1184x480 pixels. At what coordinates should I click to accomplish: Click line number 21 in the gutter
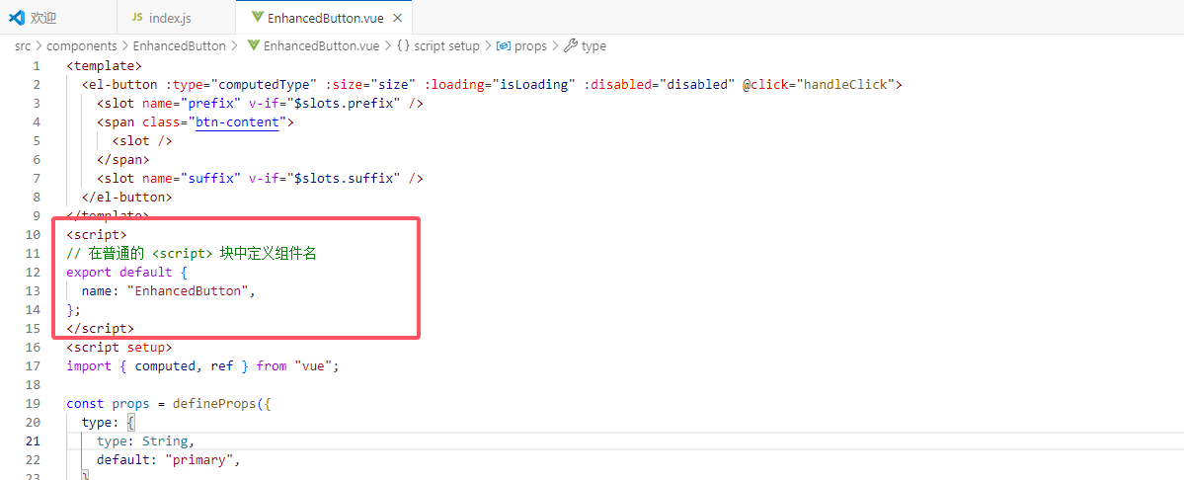pyautogui.click(x=33, y=441)
